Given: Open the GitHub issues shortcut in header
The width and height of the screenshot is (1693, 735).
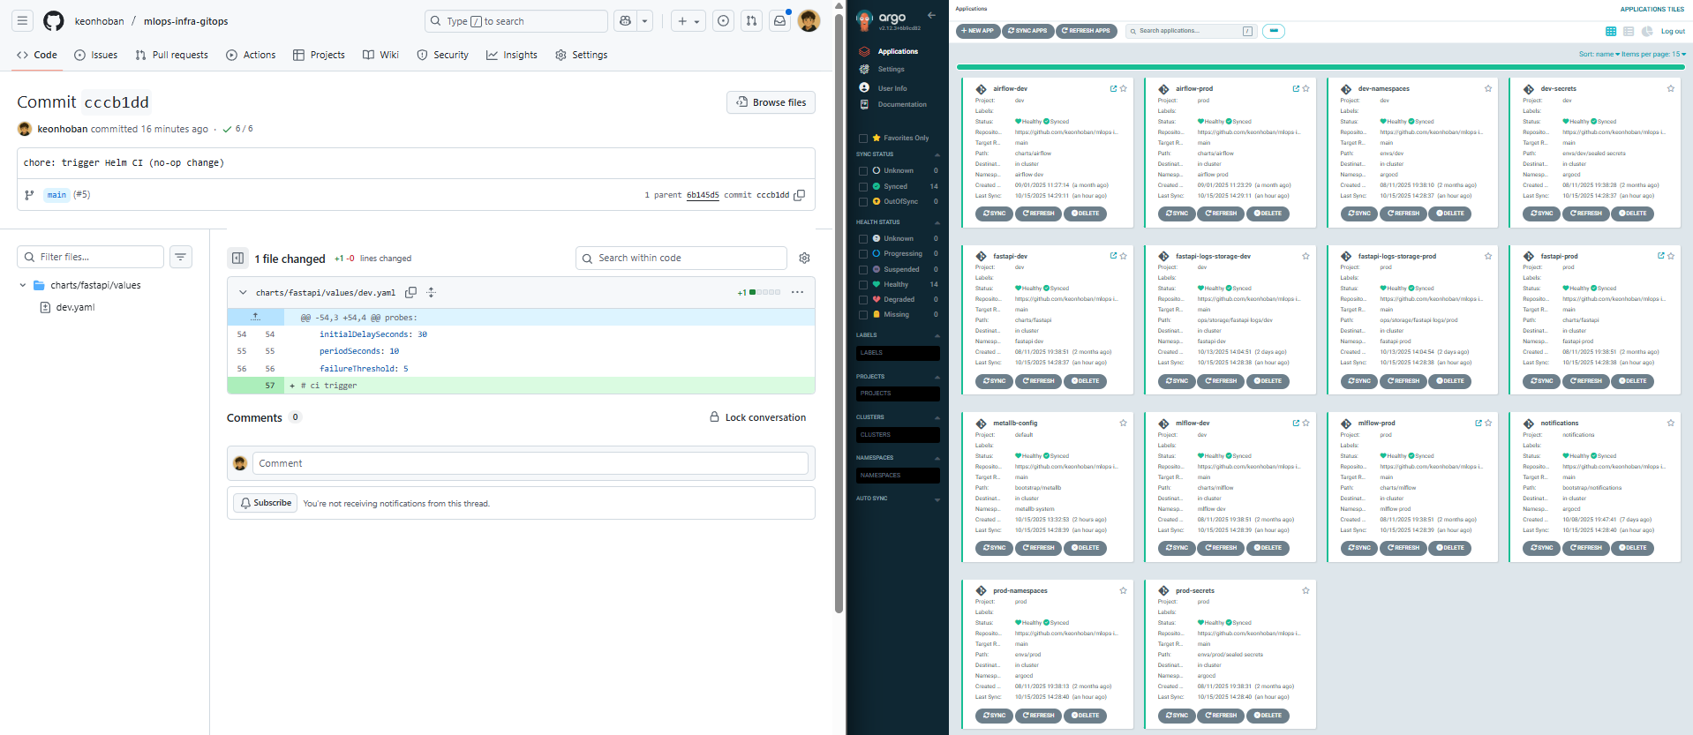Looking at the screenshot, I should [x=723, y=20].
